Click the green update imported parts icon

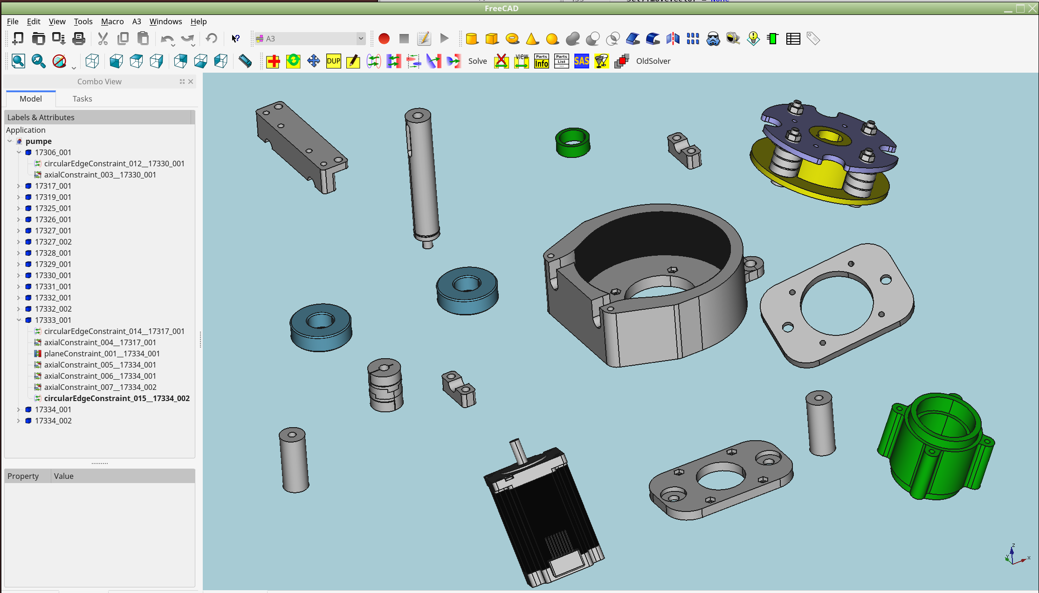[293, 61]
